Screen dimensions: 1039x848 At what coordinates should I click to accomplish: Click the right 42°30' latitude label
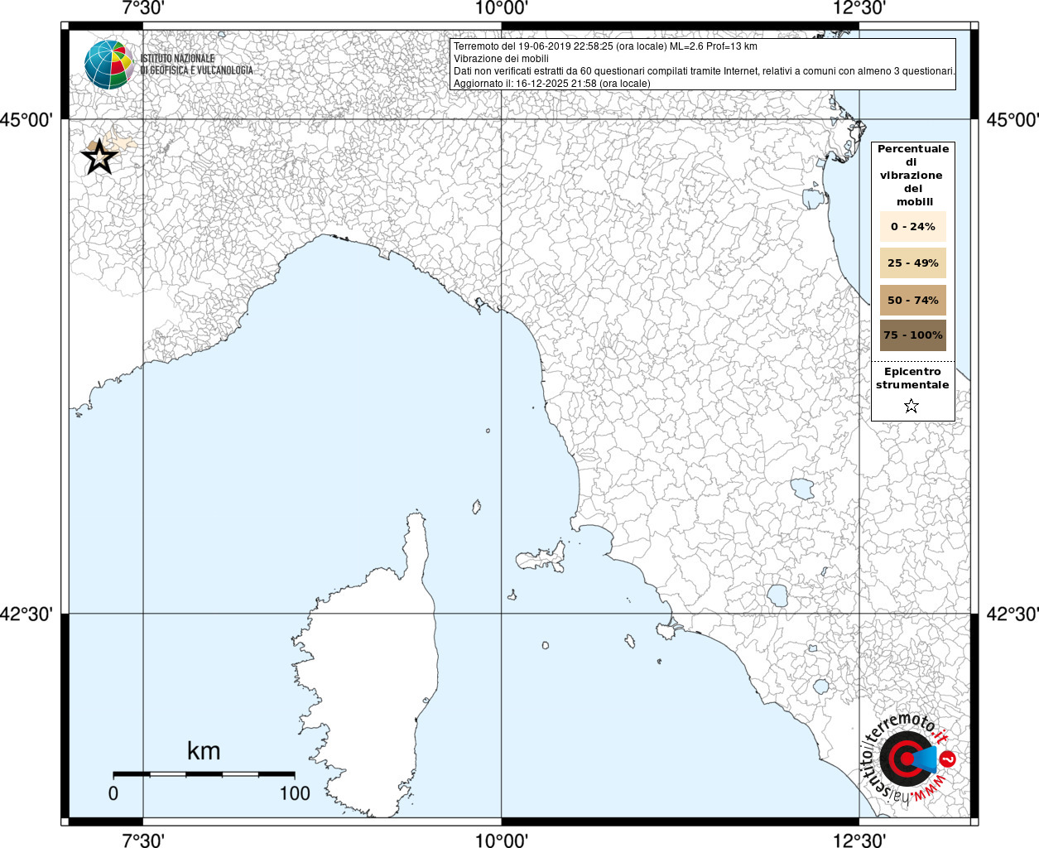(1012, 614)
